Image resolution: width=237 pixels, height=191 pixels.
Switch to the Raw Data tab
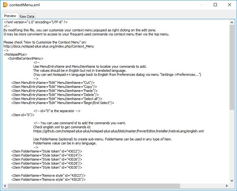[27, 16]
